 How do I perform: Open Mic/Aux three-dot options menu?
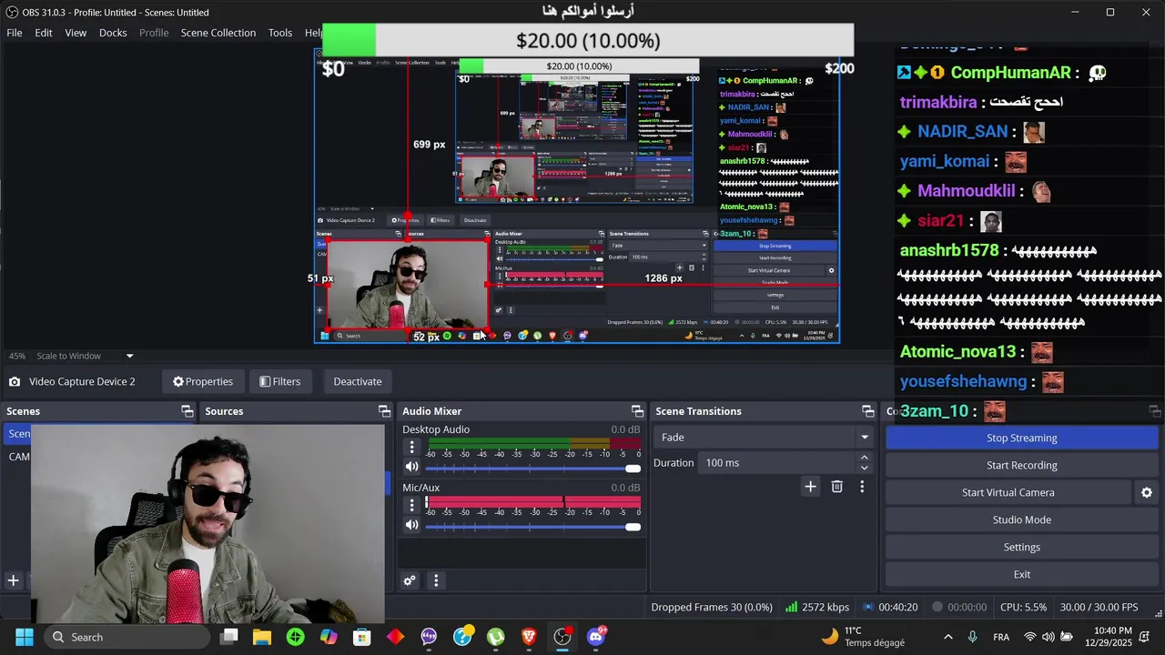point(411,505)
